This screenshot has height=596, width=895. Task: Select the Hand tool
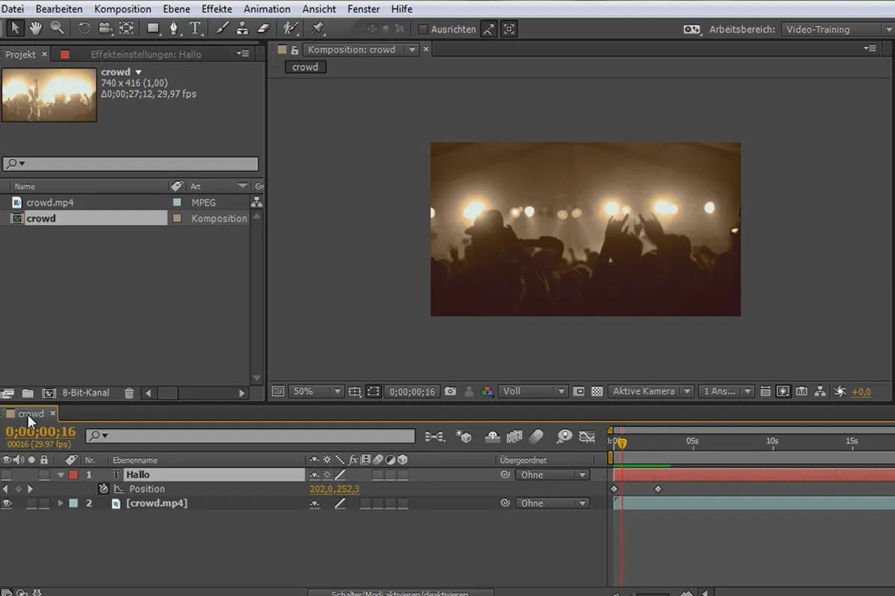pos(36,28)
